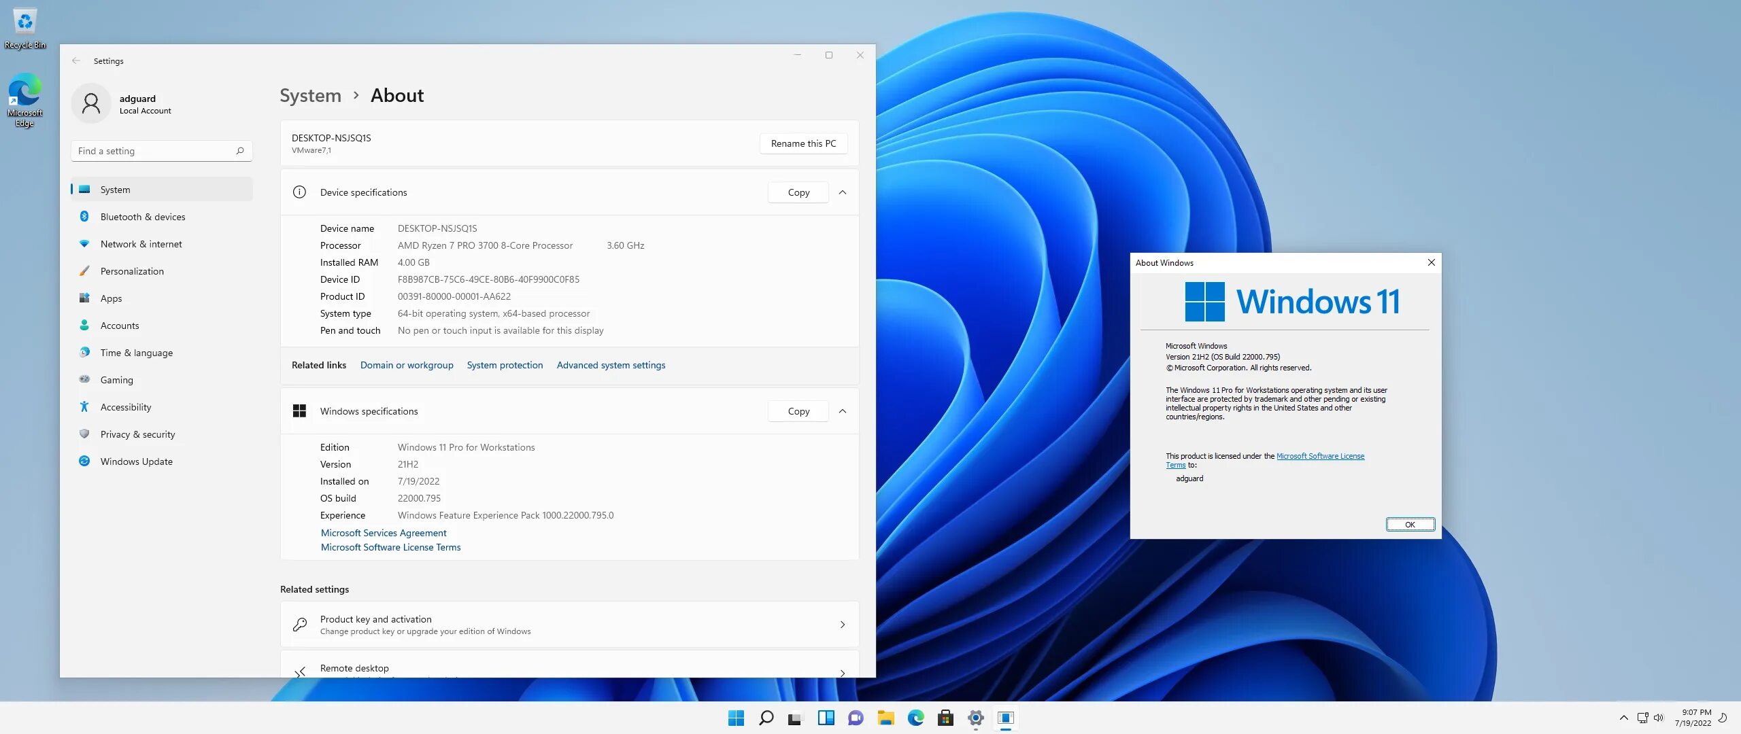
Task: Select the Privacy & security menu item
Action: click(137, 434)
